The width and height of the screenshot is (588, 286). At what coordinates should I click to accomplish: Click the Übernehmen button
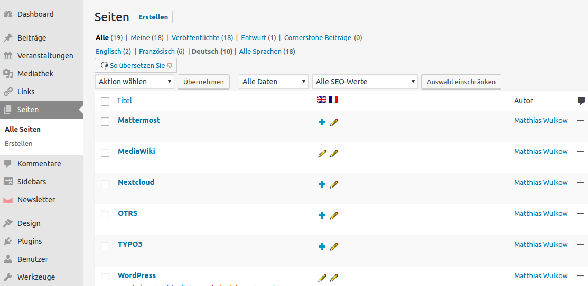tap(203, 82)
